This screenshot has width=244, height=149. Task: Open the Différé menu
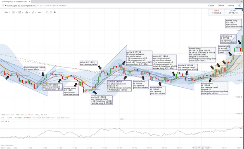click(221, 6)
